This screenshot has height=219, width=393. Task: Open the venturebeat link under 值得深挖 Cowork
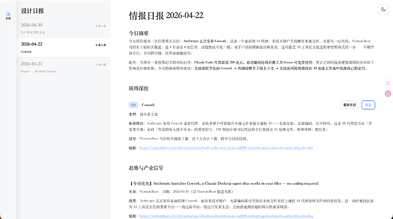tap(226, 148)
